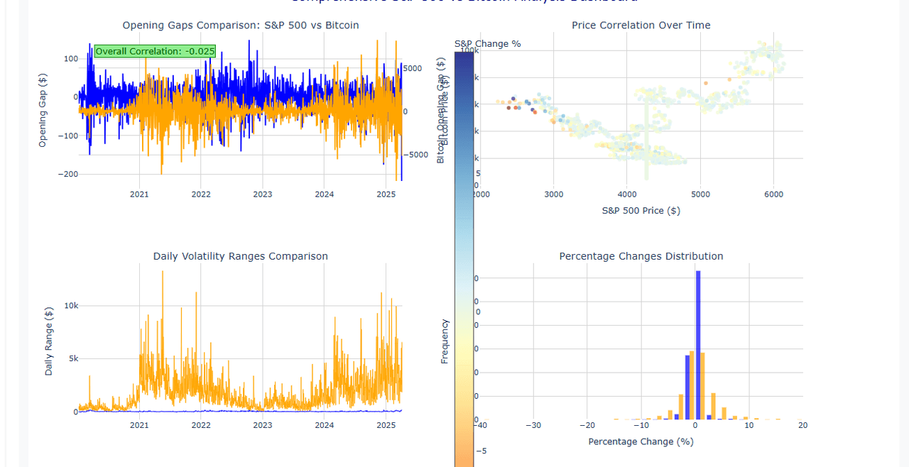The width and height of the screenshot is (909, 467).
Task: Click the "Opening Gap ($)" y-axis label
Action: [43, 110]
